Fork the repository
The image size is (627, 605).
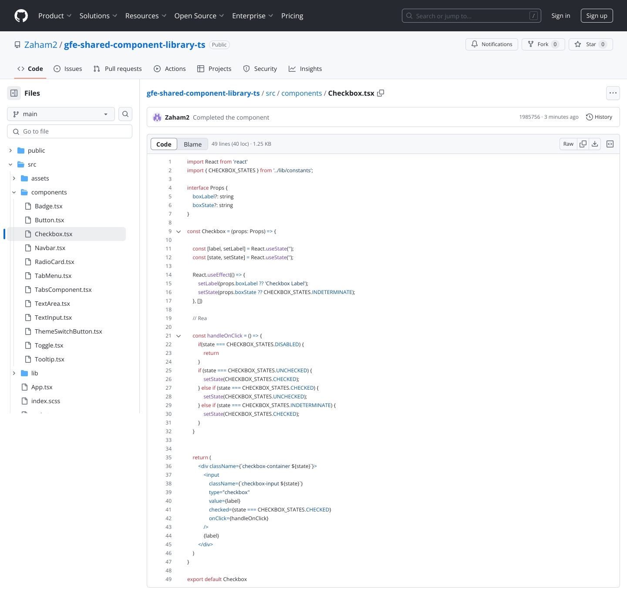tap(543, 44)
